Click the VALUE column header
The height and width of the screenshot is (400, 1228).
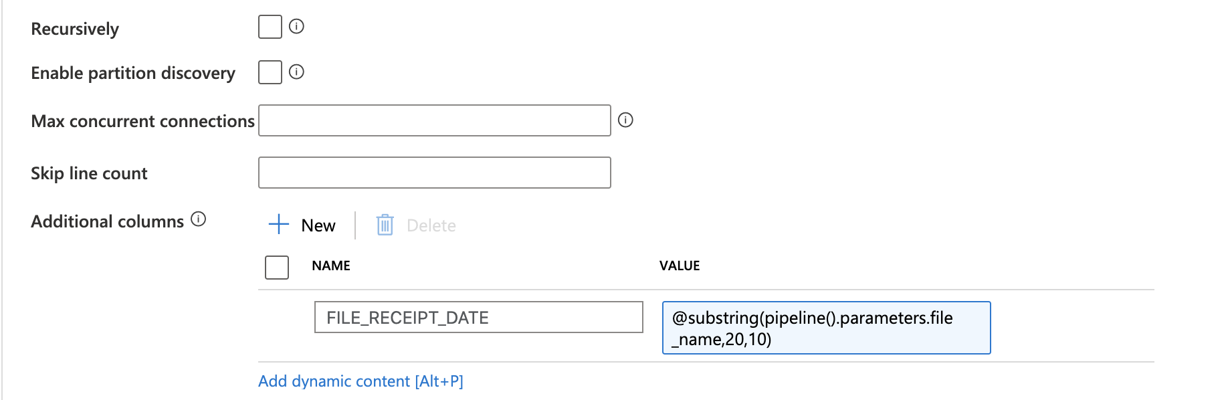coord(679,266)
